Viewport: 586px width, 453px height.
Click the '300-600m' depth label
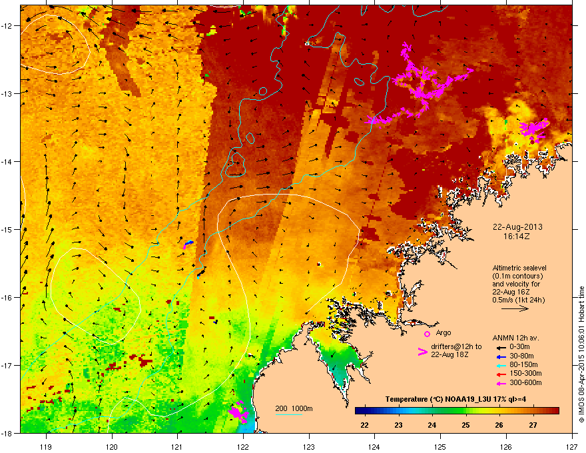click(x=525, y=382)
